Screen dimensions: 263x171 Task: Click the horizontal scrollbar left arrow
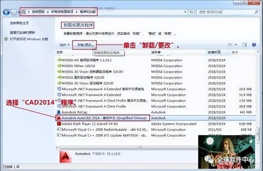(57, 148)
